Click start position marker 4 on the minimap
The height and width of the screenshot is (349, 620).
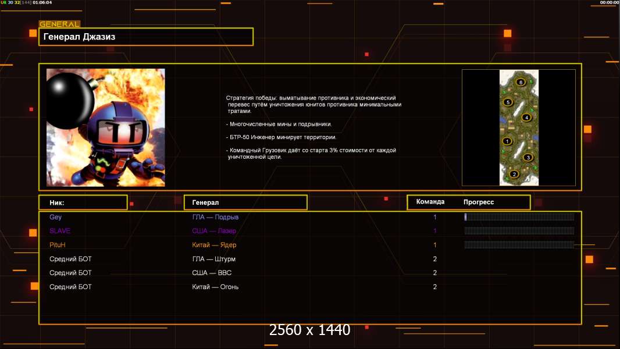(526, 117)
